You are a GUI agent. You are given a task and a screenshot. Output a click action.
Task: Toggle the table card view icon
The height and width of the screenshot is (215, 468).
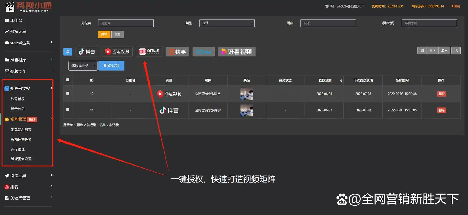[422, 51]
